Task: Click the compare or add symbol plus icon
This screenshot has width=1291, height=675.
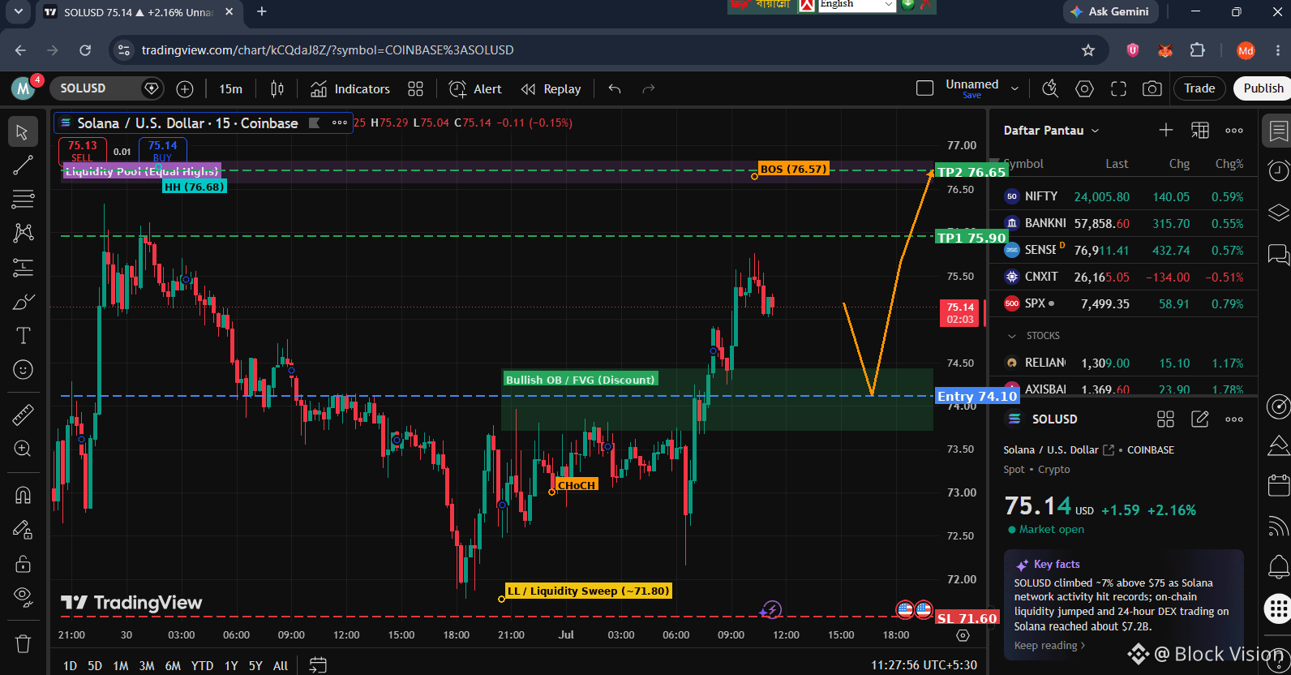Action: click(x=185, y=88)
